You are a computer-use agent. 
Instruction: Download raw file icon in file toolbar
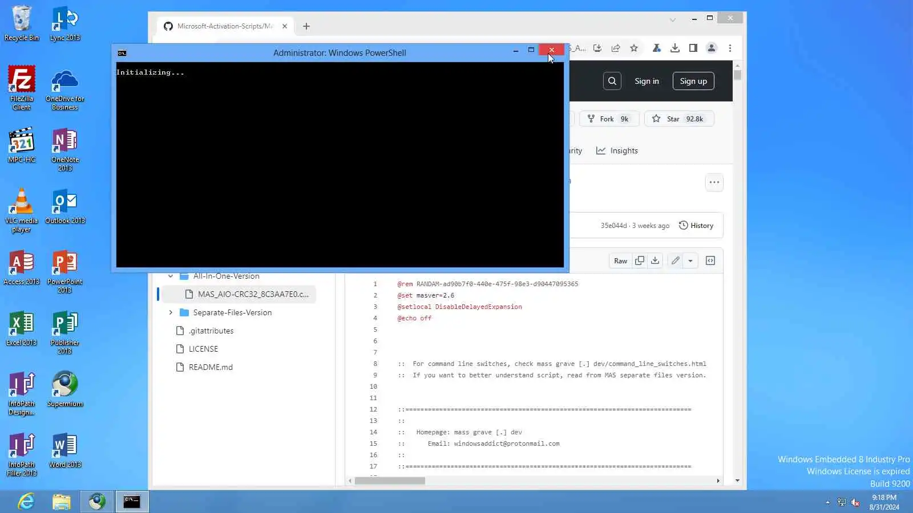point(655,260)
